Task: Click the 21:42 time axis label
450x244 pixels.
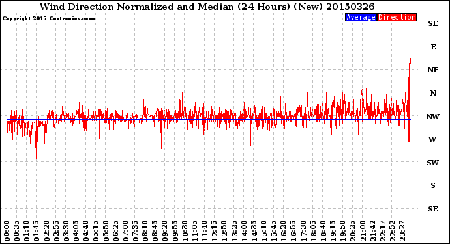Action: (373, 231)
